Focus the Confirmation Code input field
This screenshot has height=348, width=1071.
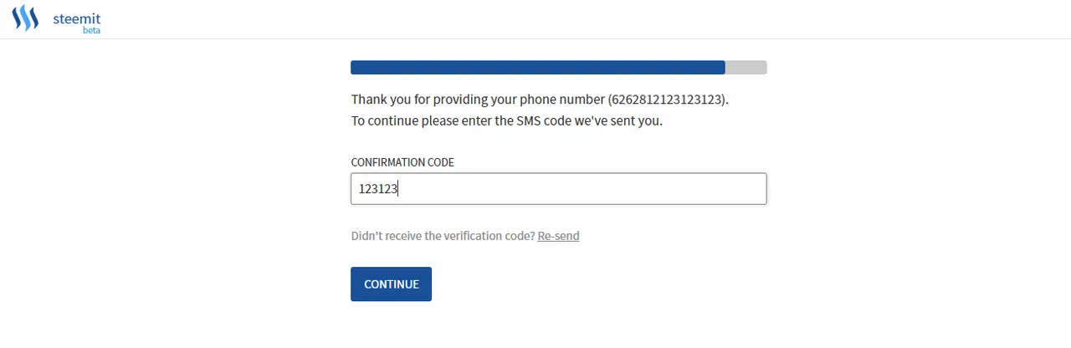tap(559, 189)
